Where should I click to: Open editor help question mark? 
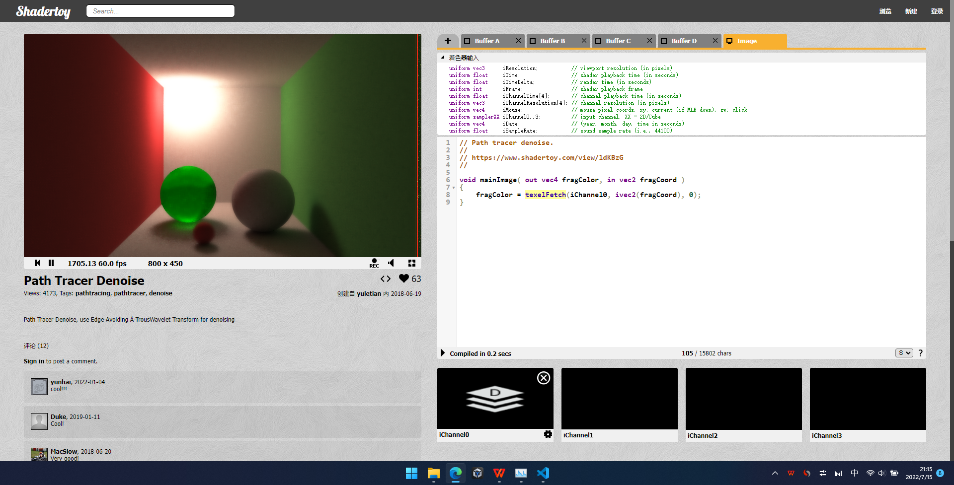[x=920, y=353]
